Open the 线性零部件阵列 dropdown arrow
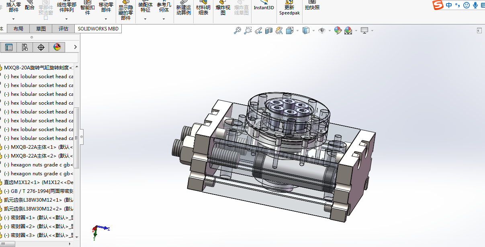This screenshot has height=247, width=485. 66,19
